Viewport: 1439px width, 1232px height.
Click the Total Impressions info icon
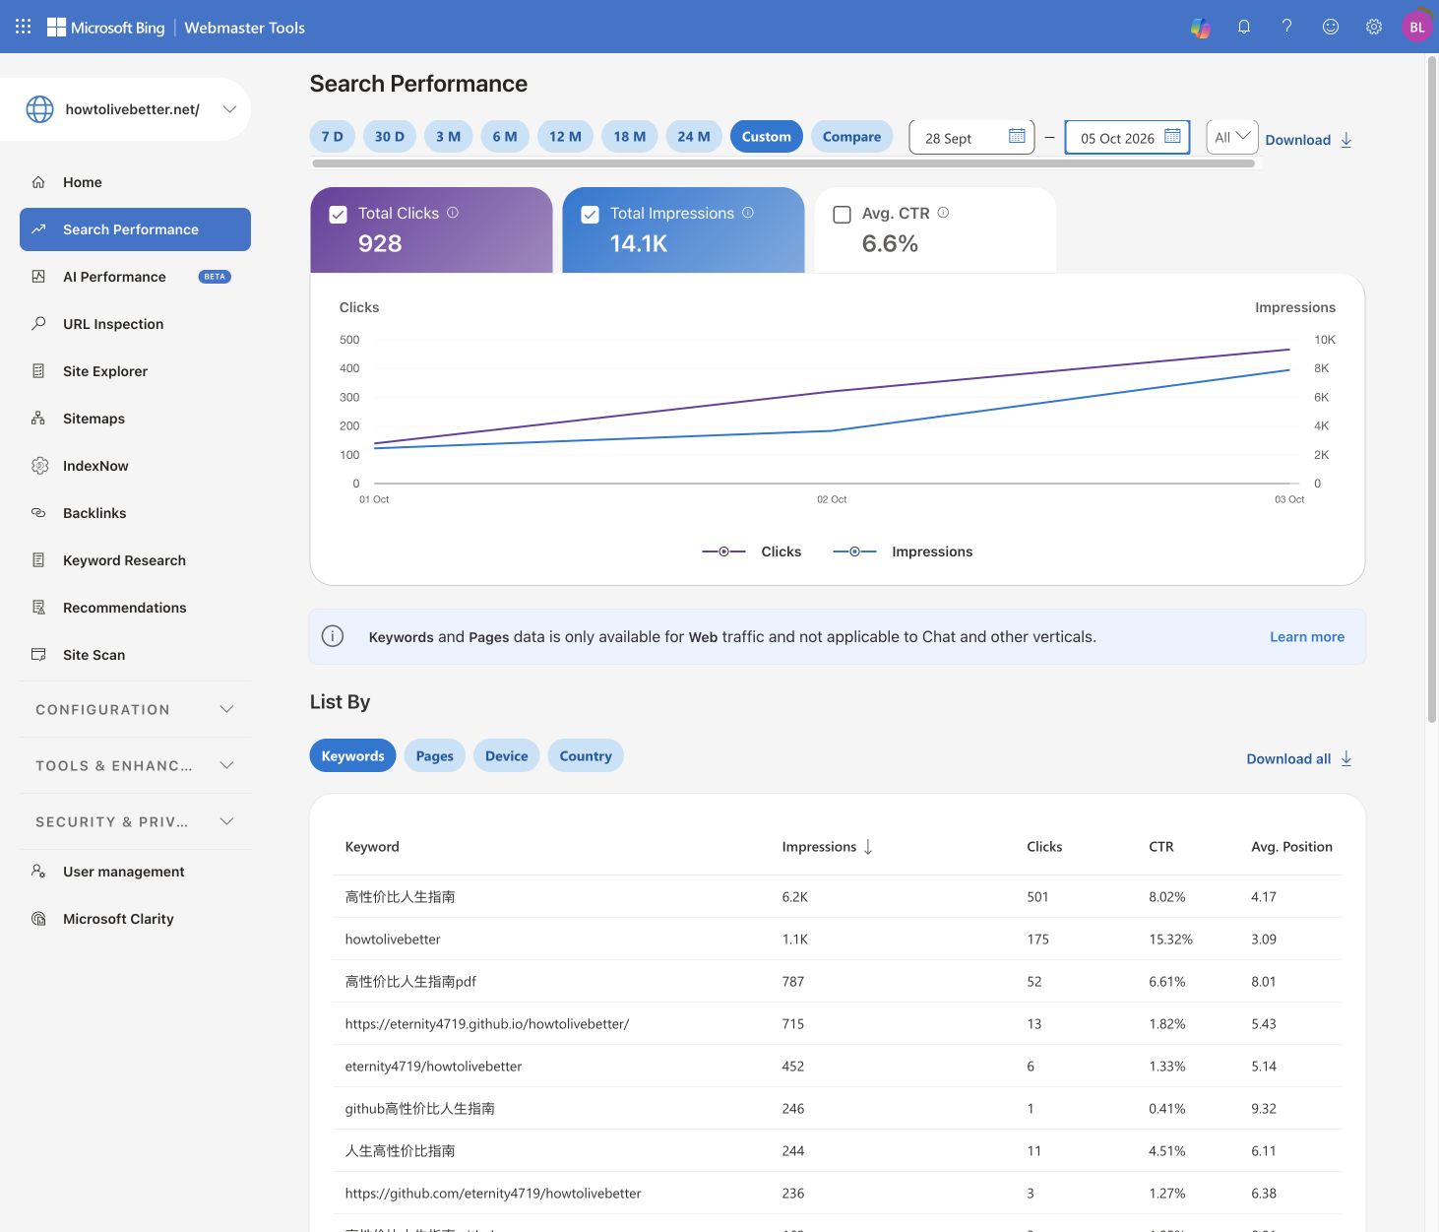click(x=748, y=213)
